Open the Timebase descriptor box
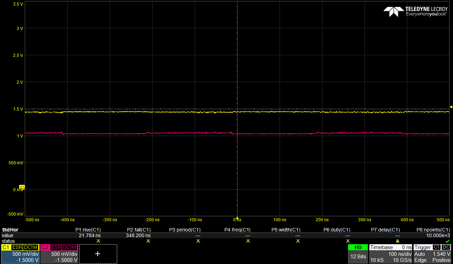Viewport: 453px width, 264px height. tap(391, 254)
